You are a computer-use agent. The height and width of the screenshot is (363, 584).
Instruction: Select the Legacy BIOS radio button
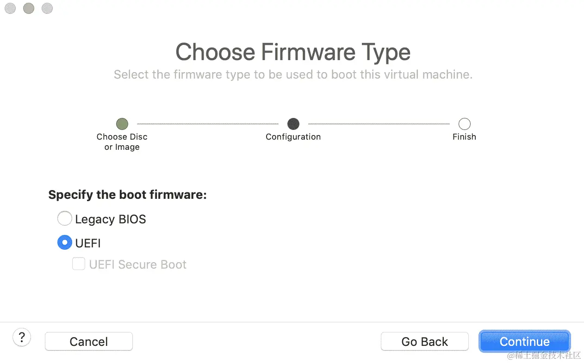click(x=64, y=218)
